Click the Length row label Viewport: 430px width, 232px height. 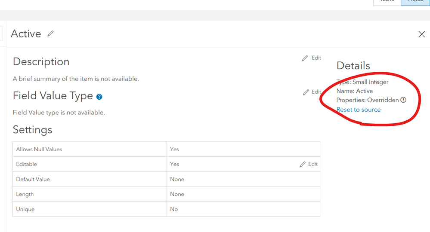pos(25,194)
